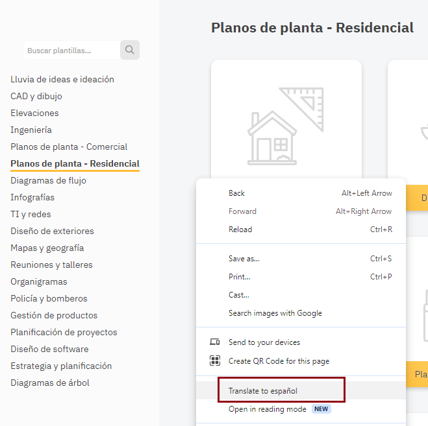The height and width of the screenshot is (426, 428).
Task: Navigate to Diseño de software category
Action: pos(49,349)
